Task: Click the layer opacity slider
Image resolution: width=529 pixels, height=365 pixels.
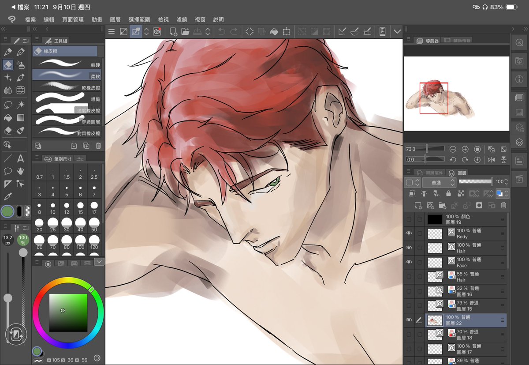Action: point(475,181)
